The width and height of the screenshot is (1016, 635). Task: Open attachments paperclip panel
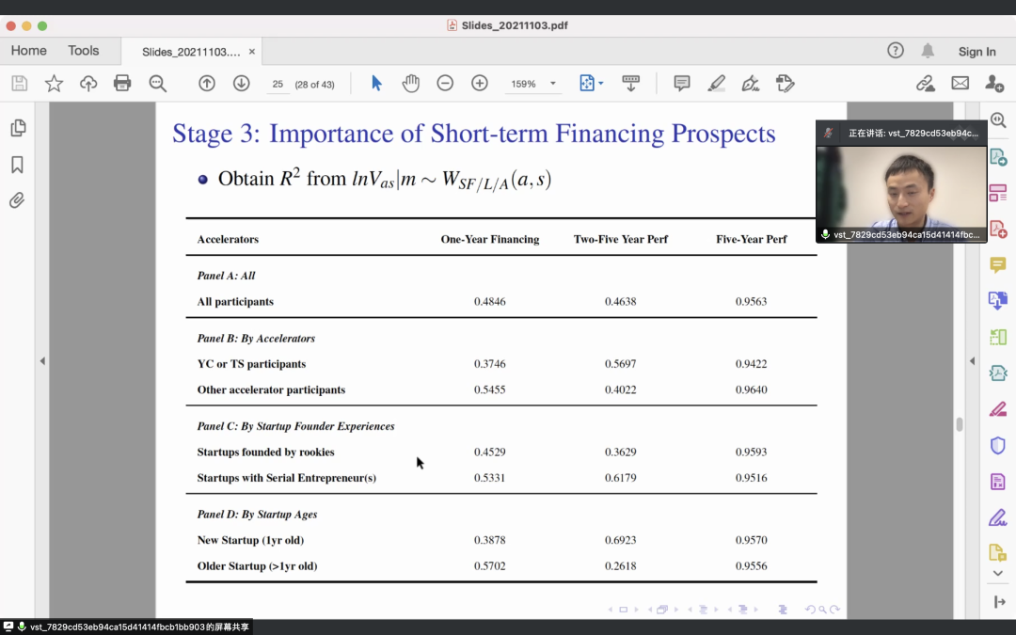[17, 199]
